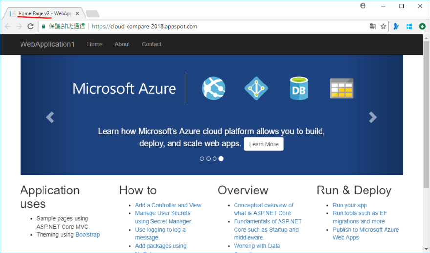Click the Azure table storage icon

(342, 88)
